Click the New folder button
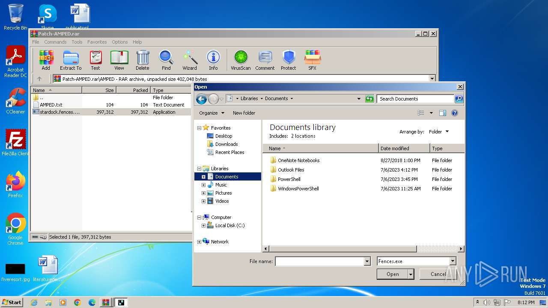This screenshot has width=548, height=308. click(244, 113)
